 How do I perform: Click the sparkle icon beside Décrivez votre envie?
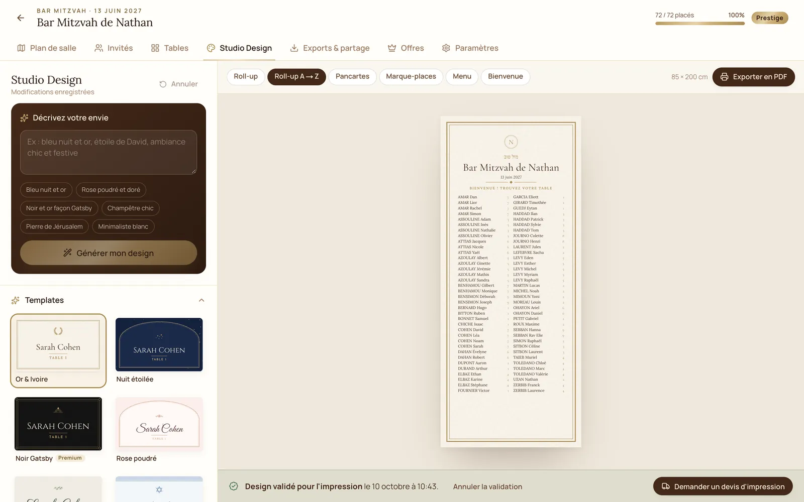point(24,118)
